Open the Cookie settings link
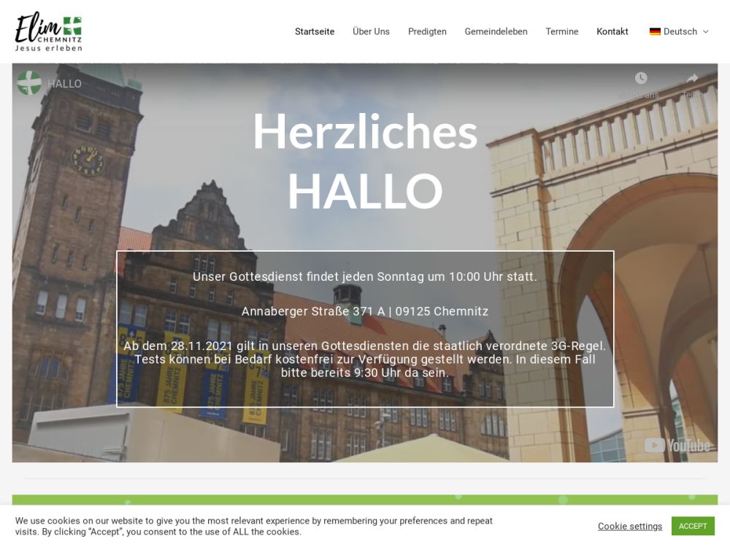 pyautogui.click(x=630, y=526)
